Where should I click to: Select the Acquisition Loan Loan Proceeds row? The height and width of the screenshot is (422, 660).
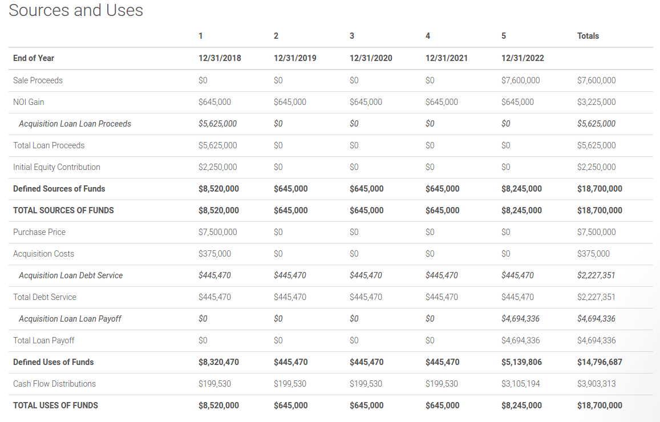click(x=75, y=124)
